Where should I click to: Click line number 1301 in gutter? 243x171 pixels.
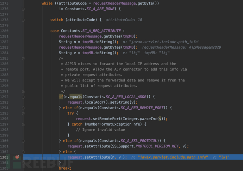[4, 146]
